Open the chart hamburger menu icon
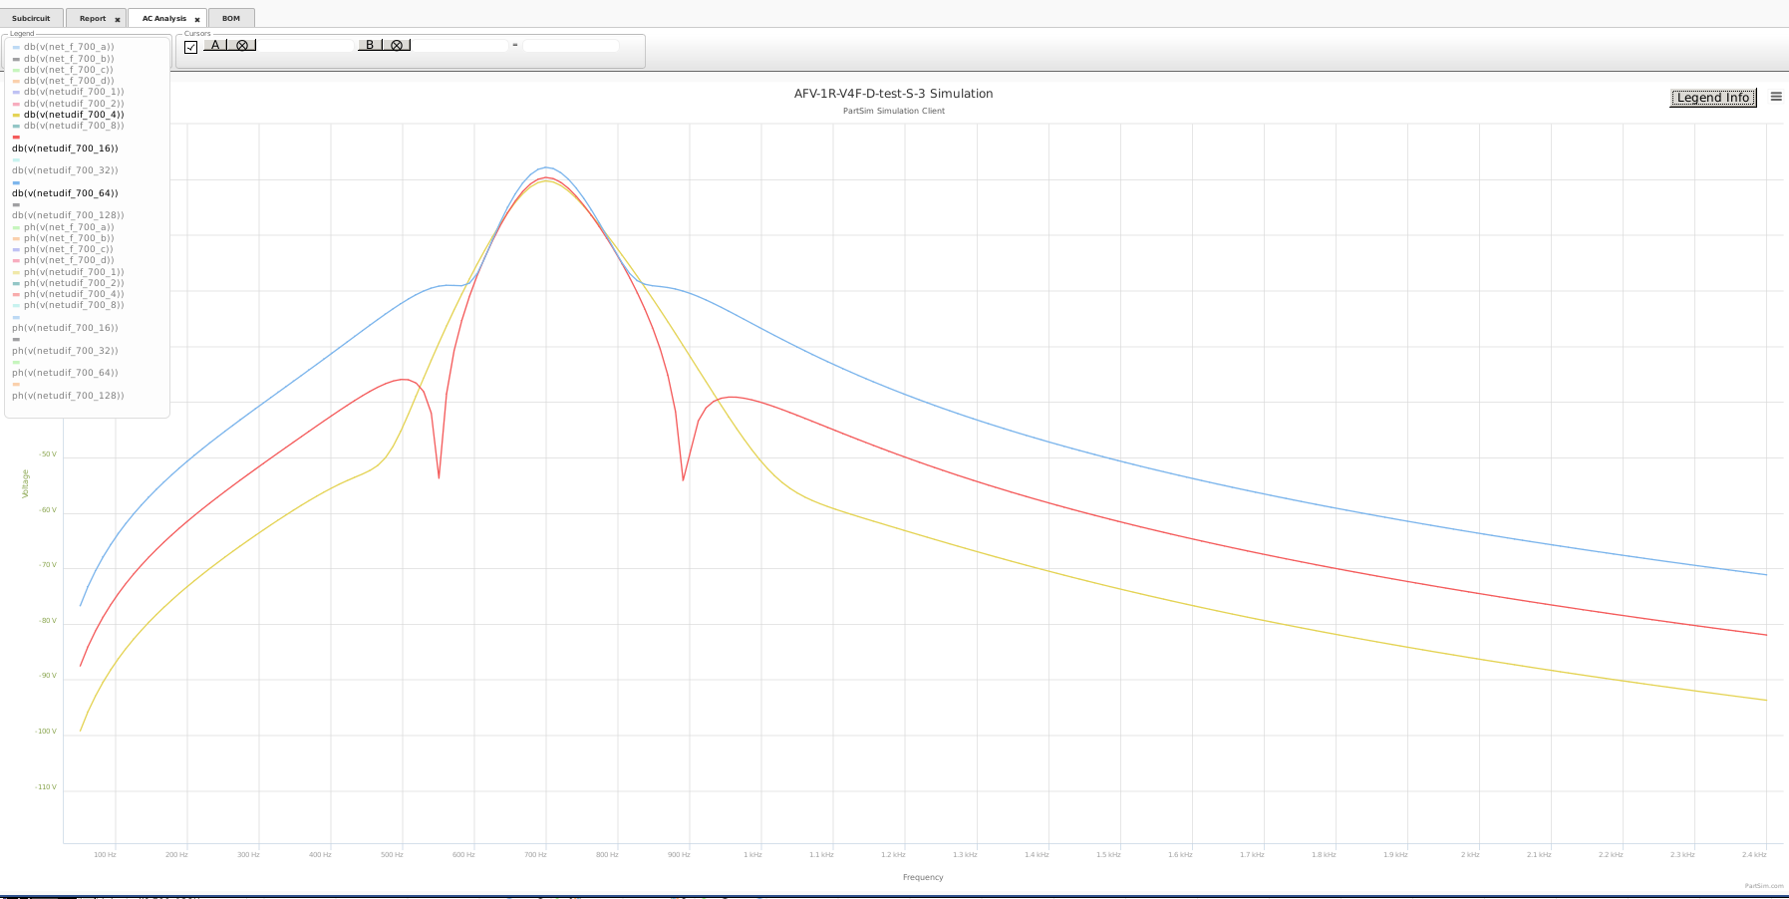1789x899 pixels. click(x=1775, y=97)
